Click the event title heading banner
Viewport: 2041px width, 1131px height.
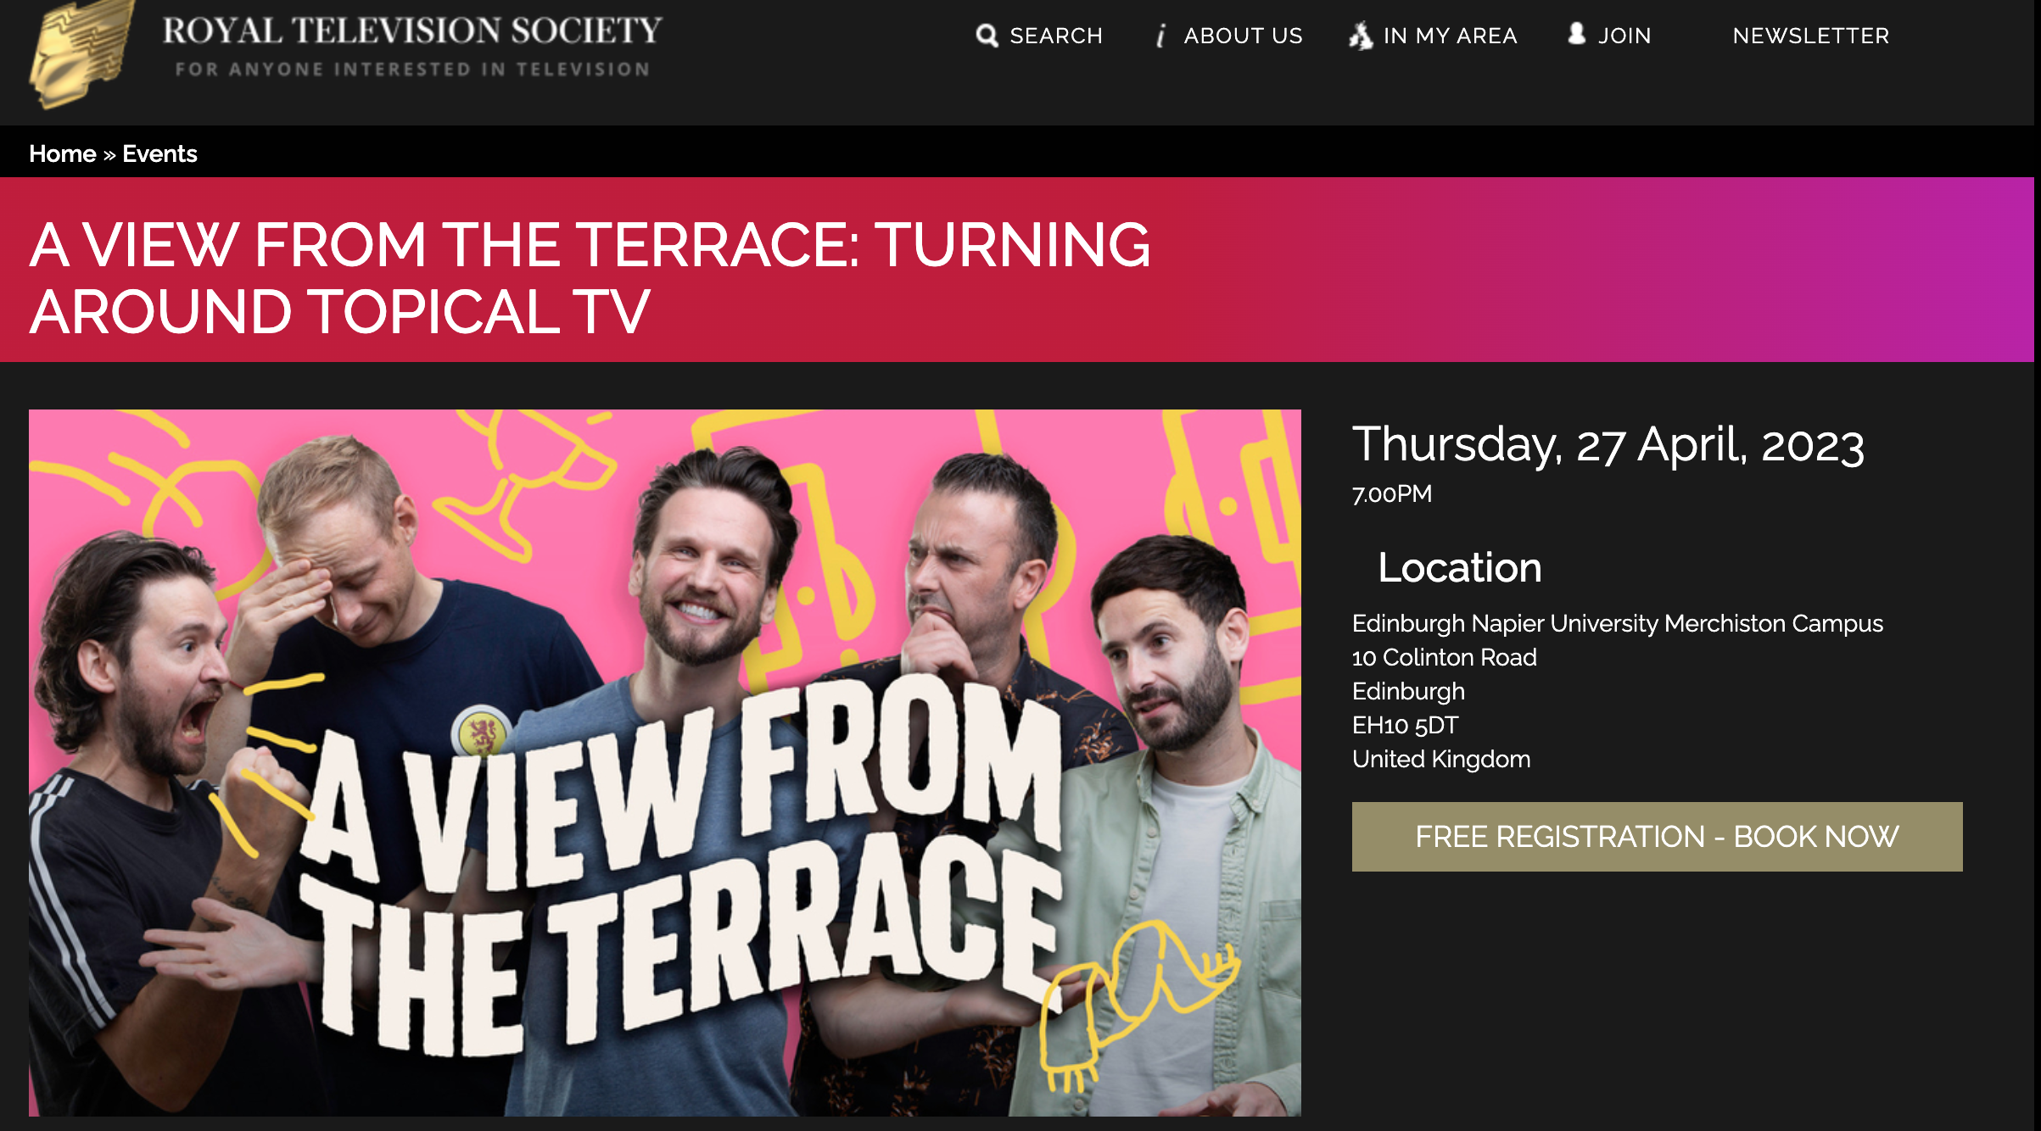pyautogui.click(x=590, y=278)
